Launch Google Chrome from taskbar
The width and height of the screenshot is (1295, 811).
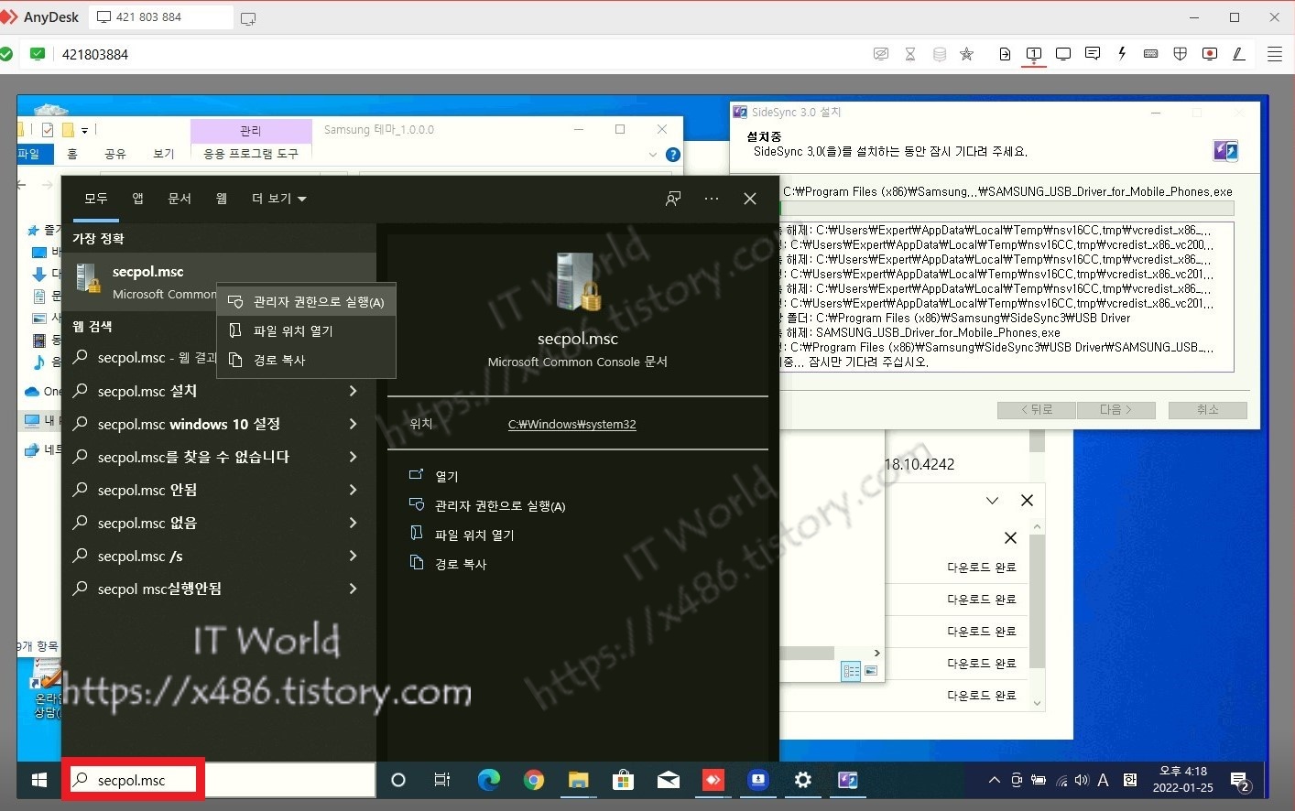pyautogui.click(x=533, y=780)
